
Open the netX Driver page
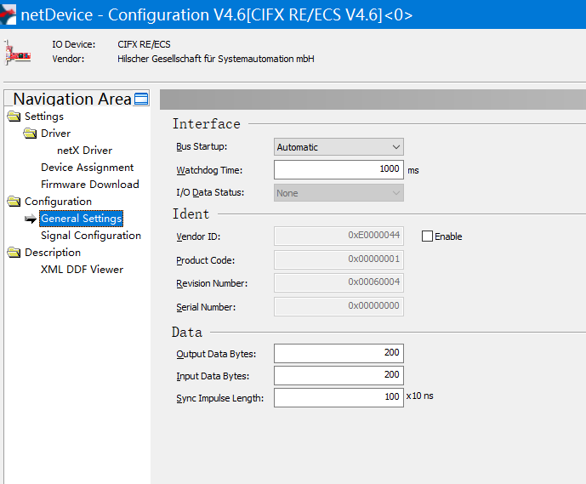[84, 151]
